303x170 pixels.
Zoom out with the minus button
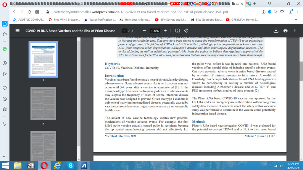(144, 31)
